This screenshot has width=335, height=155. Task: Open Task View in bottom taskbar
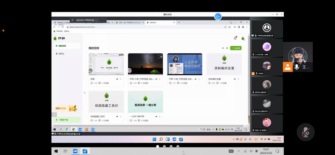pyautogui.click(x=65, y=151)
